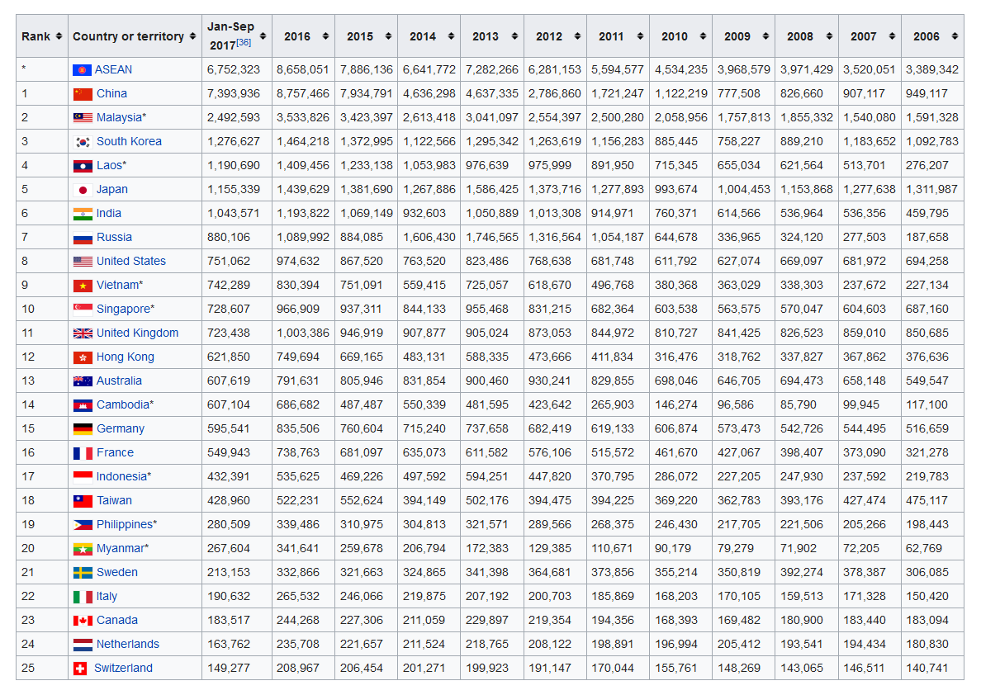Sort by Country or territory column arrows
This screenshot has height=695, width=981.
(192, 36)
